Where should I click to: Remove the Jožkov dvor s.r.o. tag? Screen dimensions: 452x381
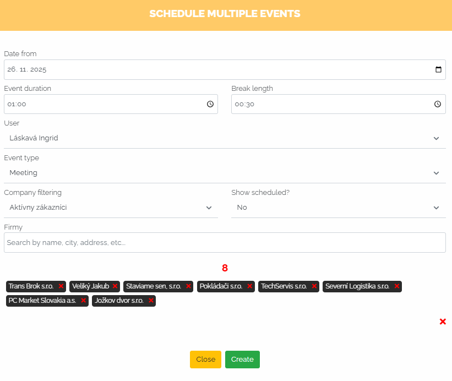pos(151,301)
